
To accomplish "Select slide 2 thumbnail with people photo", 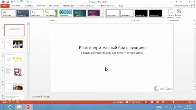I will [14, 44].
